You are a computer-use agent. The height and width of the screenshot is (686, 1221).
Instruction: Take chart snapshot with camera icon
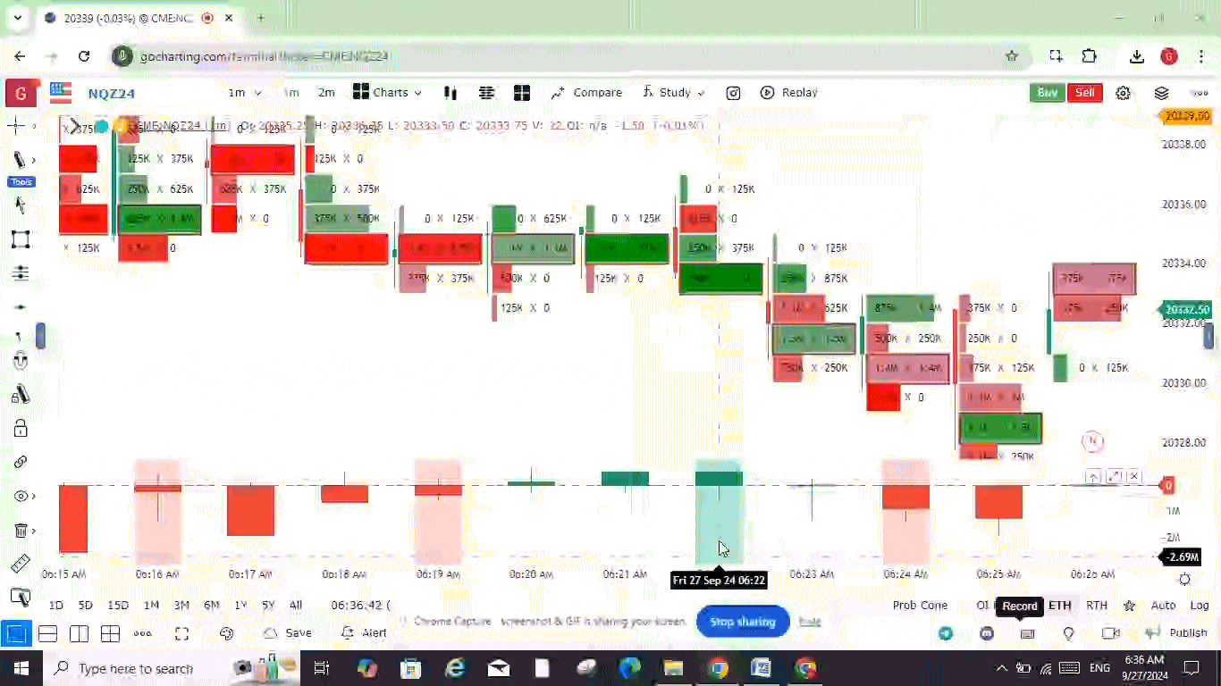click(x=733, y=93)
